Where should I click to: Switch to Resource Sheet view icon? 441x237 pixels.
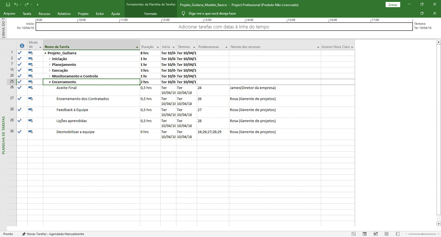click(387, 234)
